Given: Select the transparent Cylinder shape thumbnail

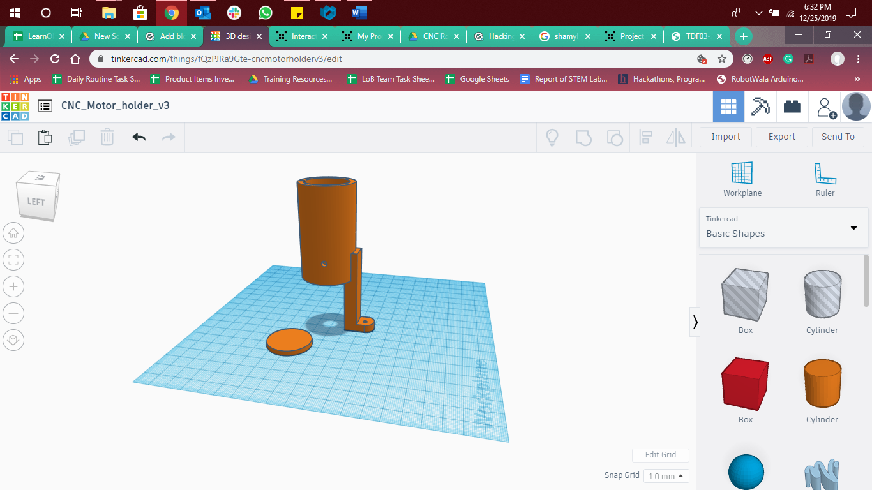Looking at the screenshot, I should click(822, 295).
